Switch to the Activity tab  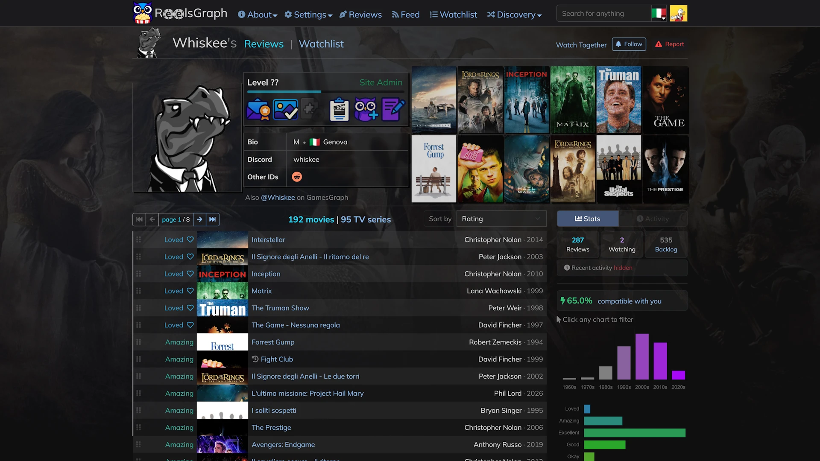click(x=653, y=219)
